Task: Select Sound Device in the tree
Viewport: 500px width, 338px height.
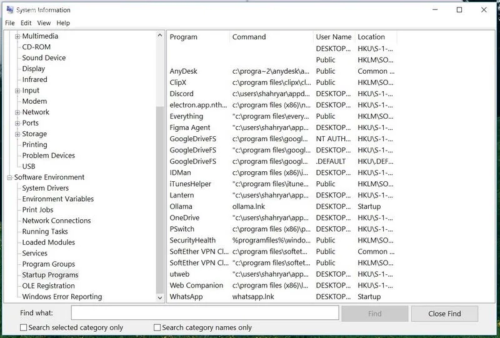Action: pos(44,57)
